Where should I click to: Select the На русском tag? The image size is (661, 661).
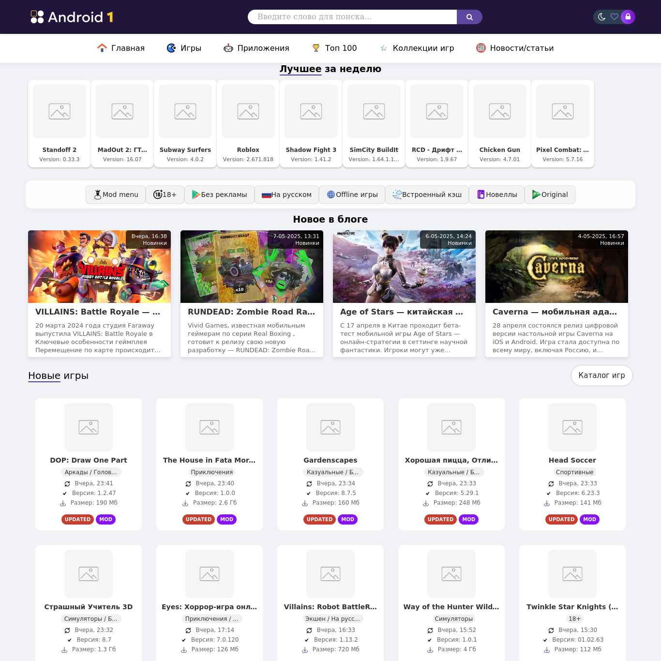tap(286, 195)
